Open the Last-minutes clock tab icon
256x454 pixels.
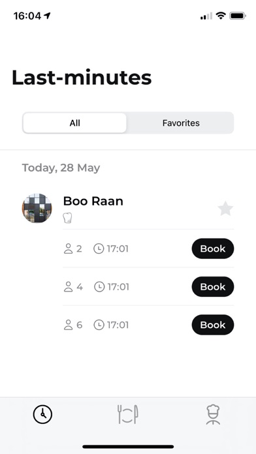42,415
